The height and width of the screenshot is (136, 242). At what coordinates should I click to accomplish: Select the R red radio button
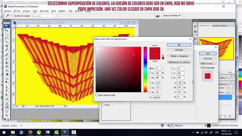[150, 83]
